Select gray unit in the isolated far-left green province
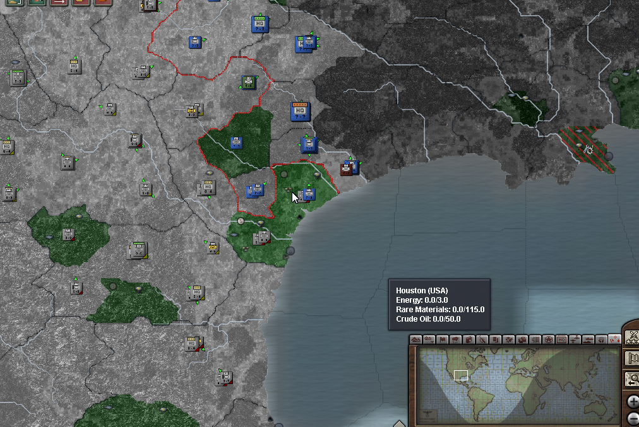Image resolution: width=639 pixels, height=427 pixels. (68, 235)
